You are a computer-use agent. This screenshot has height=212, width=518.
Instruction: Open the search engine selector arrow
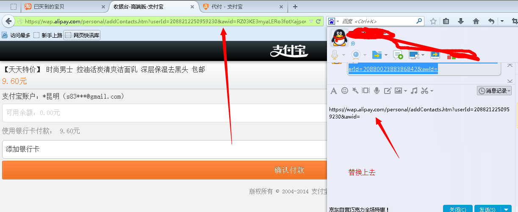pyautogui.click(x=338, y=21)
